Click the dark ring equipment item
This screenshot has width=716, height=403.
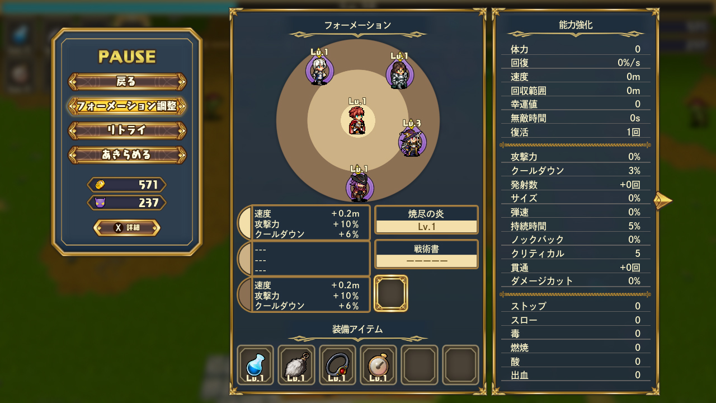(x=337, y=365)
